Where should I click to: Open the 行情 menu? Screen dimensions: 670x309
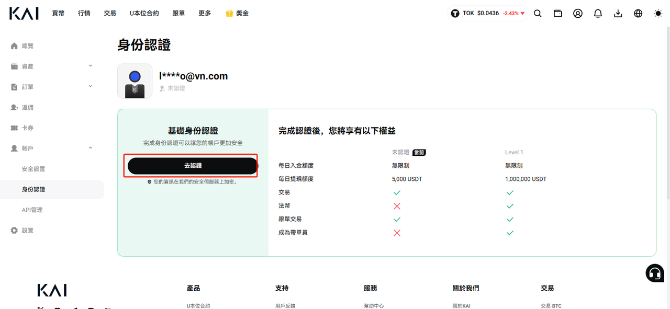coord(84,14)
